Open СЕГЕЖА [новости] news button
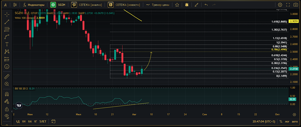The image size is (301, 127). (124, 5)
